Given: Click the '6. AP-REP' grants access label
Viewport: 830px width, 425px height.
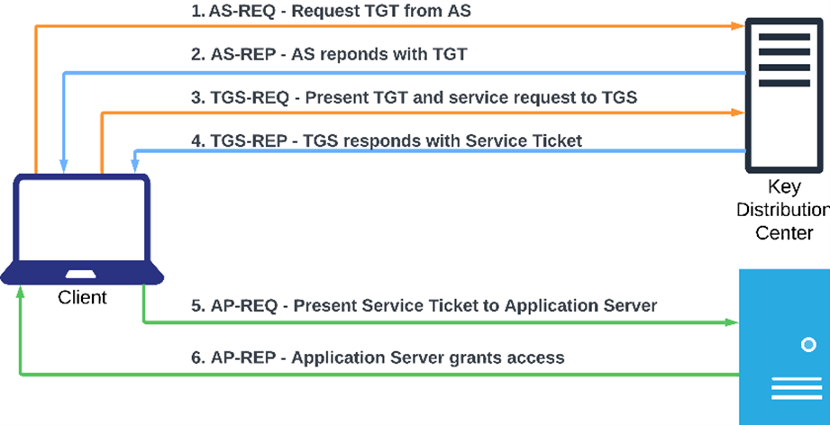Looking at the screenshot, I should point(378,357).
